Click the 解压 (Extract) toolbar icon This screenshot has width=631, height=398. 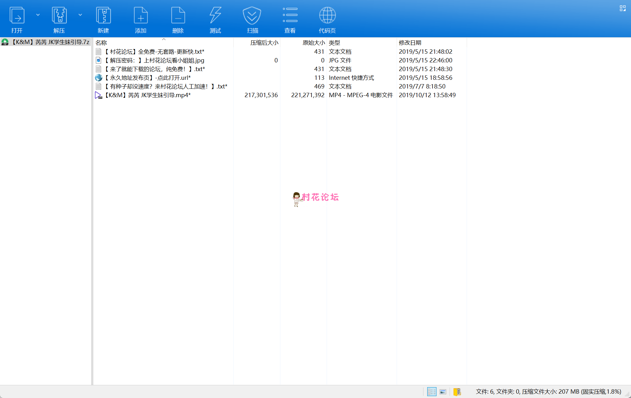point(59,16)
